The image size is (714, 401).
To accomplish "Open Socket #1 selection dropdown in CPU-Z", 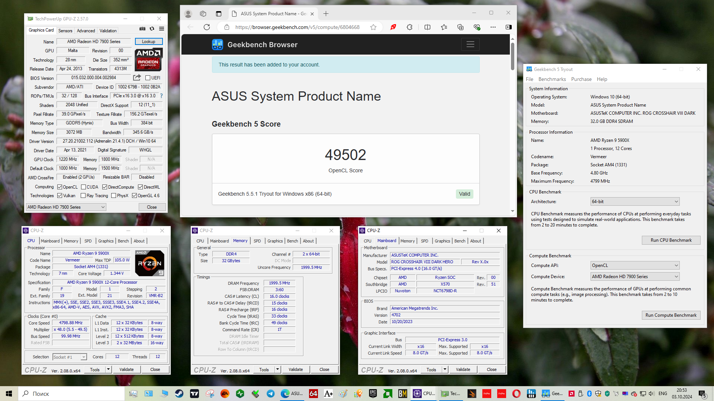I will (x=70, y=357).
